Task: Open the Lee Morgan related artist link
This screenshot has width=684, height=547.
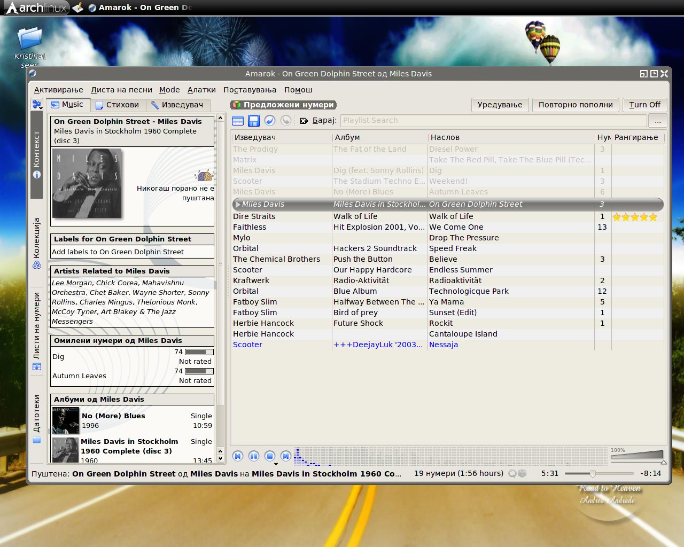Action: 72,283
